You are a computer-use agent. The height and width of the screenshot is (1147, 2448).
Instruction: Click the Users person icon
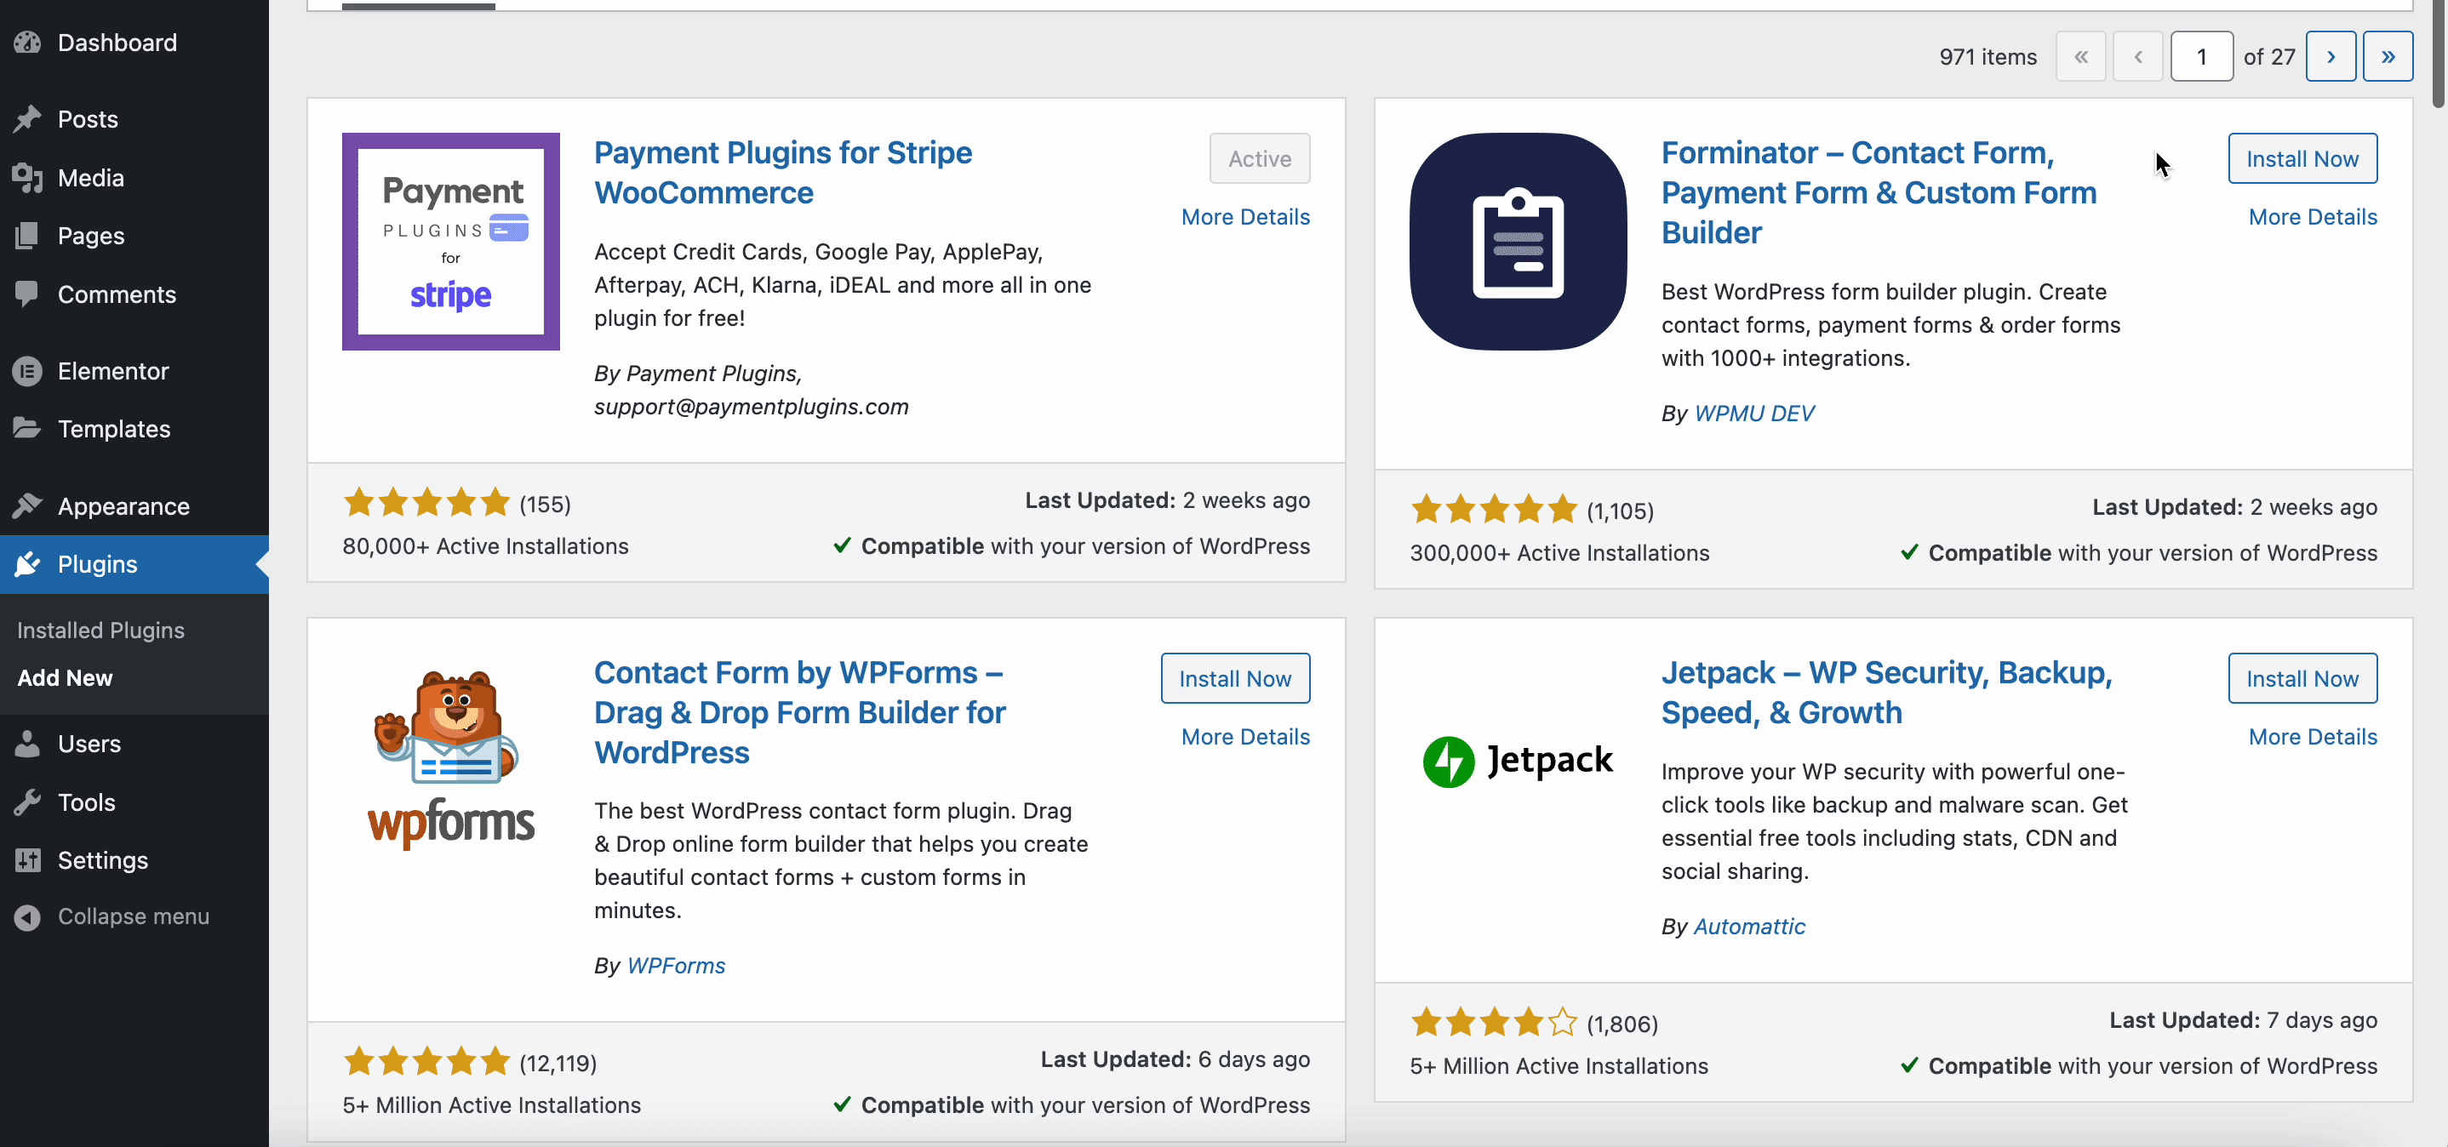[x=27, y=744]
